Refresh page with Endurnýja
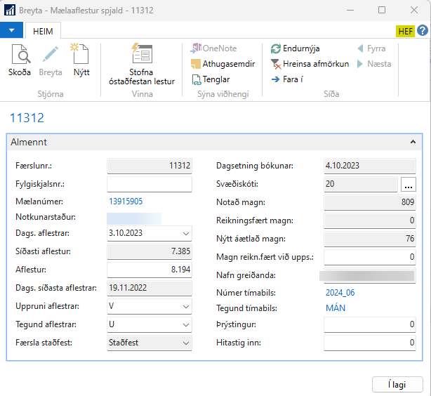The image size is (431, 396). coord(296,48)
